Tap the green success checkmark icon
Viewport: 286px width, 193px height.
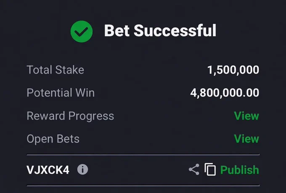coord(82,32)
